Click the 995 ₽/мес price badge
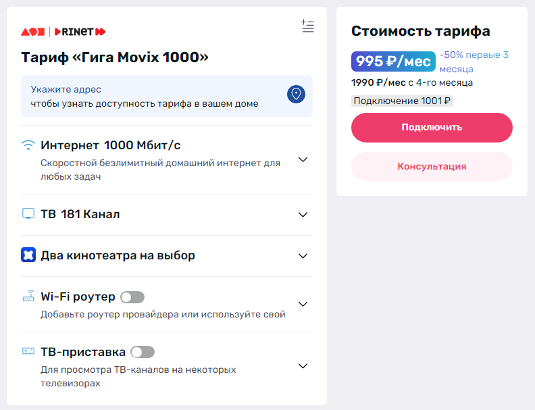This screenshot has height=410, width=535. click(393, 61)
